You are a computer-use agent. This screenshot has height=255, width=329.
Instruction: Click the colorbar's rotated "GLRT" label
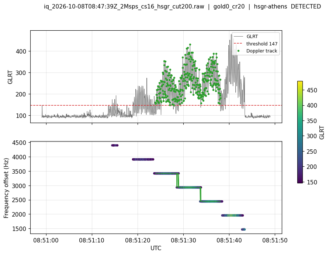click(x=322, y=132)
